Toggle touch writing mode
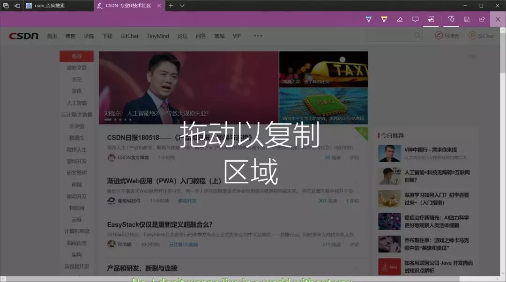This screenshot has height=282, width=506. pyautogui.click(x=451, y=19)
